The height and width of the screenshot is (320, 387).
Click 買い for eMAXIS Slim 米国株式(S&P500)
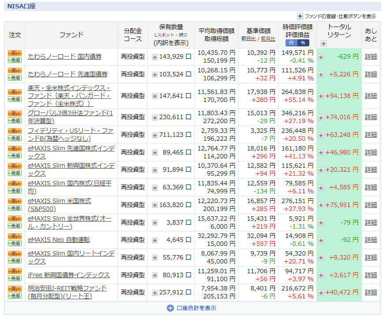15,201
